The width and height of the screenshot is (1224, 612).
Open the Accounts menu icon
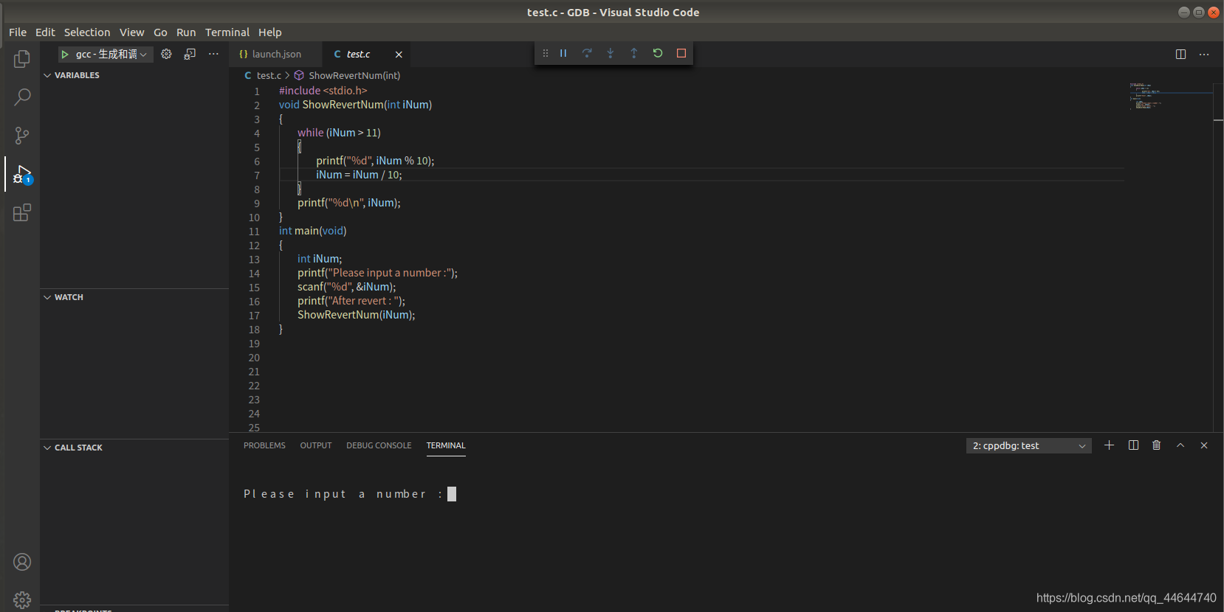pyautogui.click(x=22, y=562)
